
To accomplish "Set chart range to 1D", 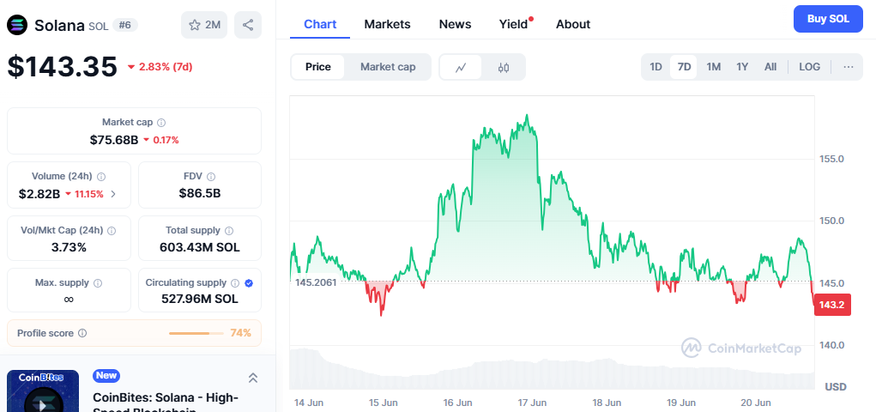I will 655,67.
